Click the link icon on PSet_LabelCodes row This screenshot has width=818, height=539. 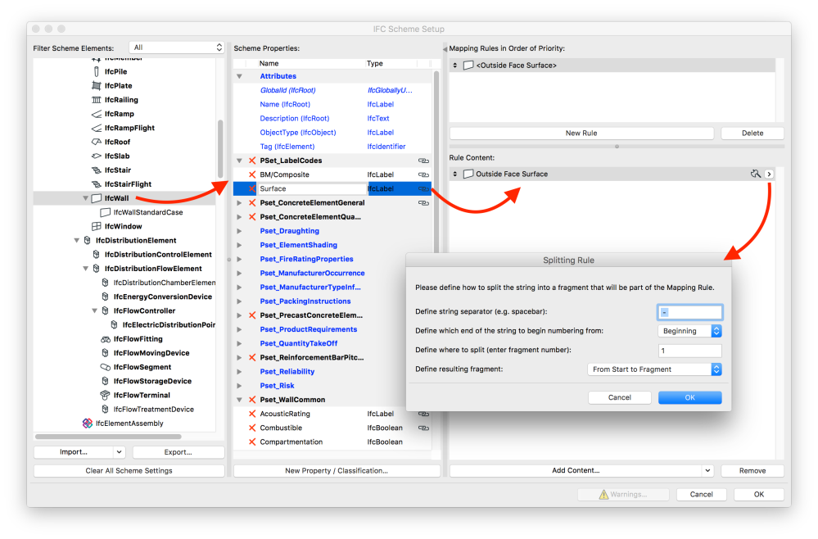point(423,161)
